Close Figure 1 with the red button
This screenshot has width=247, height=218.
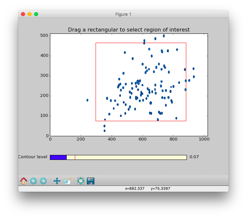tap(23, 14)
